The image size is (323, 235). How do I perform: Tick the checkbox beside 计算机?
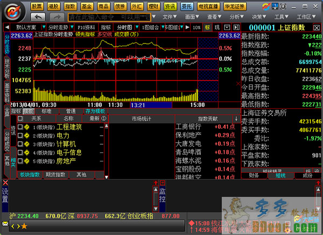[20, 144]
